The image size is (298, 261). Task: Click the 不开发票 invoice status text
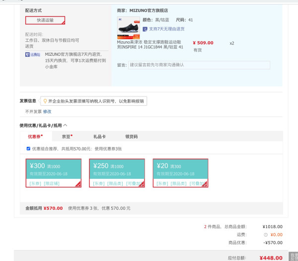tap(33, 112)
